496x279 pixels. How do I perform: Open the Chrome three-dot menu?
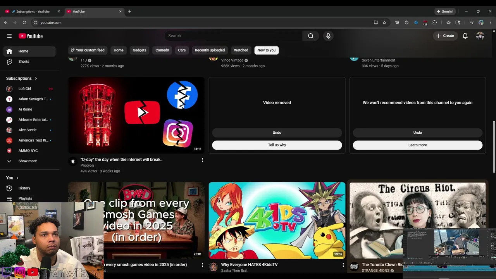490,22
